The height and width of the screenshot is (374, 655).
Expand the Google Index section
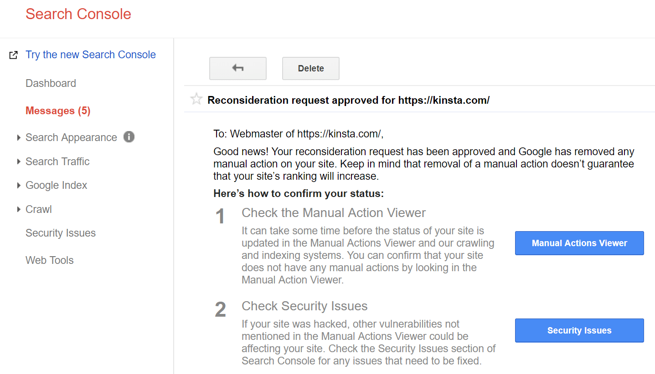point(18,185)
